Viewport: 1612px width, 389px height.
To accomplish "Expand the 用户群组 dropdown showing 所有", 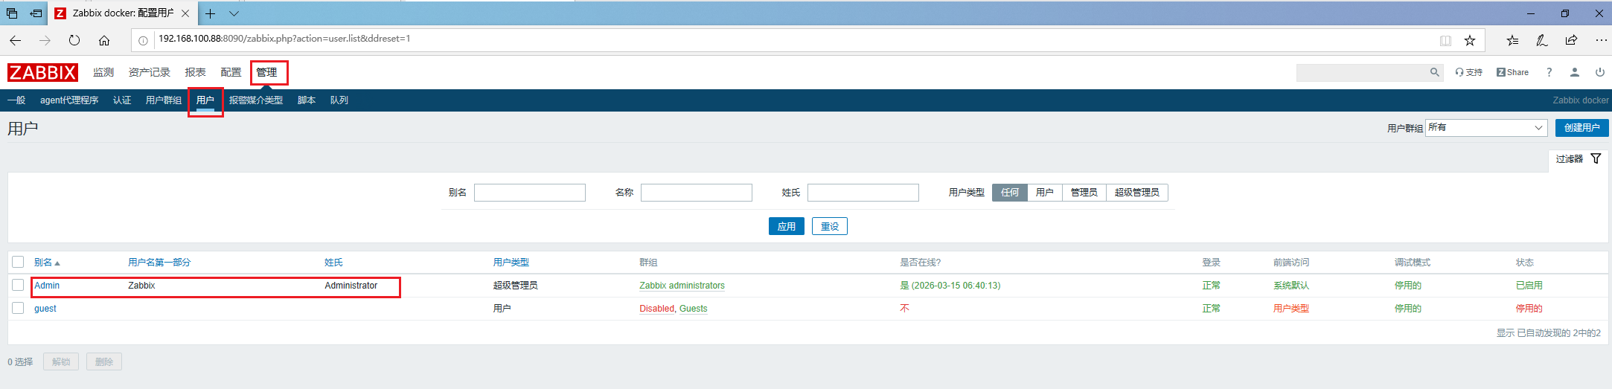I will pyautogui.click(x=1486, y=128).
